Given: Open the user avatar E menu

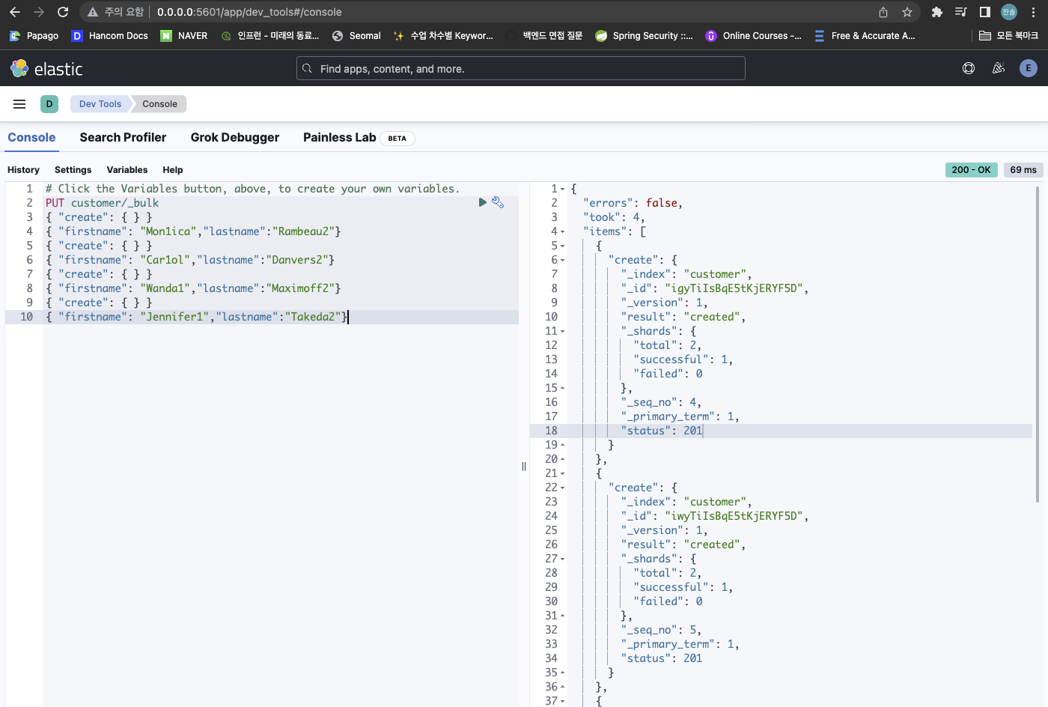Looking at the screenshot, I should 1028,68.
